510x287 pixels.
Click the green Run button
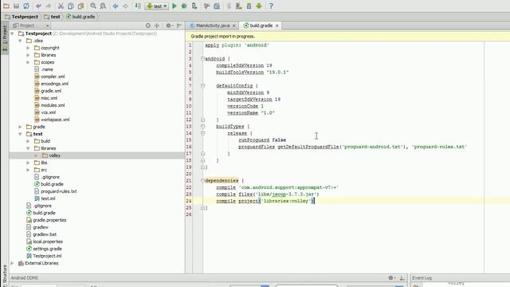click(175, 6)
